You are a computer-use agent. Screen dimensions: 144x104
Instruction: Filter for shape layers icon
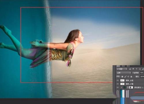[140, 69]
